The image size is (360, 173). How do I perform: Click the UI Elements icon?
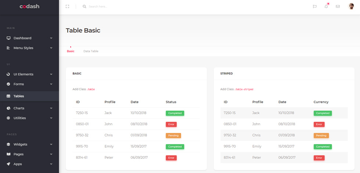click(8, 74)
